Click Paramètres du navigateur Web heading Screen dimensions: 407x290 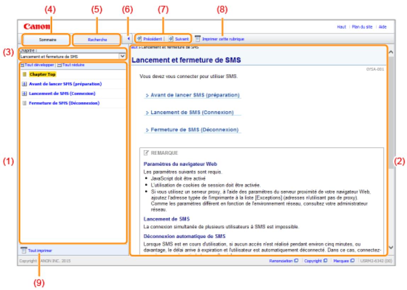point(180,164)
